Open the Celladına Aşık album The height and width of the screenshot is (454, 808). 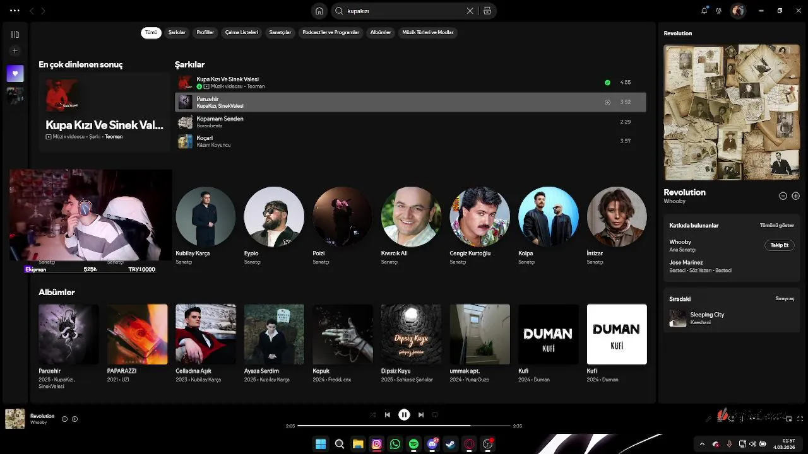click(205, 344)
